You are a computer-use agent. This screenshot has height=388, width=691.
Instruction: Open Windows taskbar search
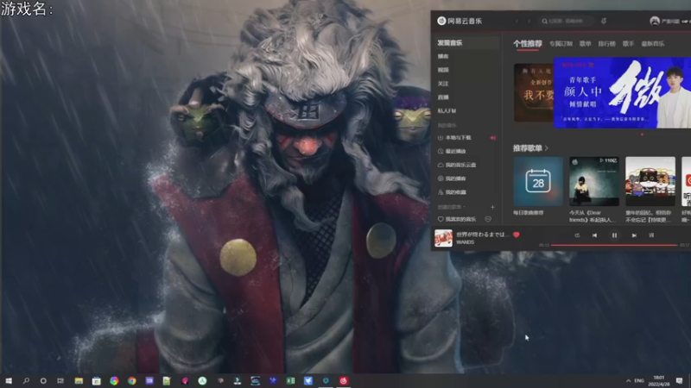pyautogui.click(x=26, y=380)
